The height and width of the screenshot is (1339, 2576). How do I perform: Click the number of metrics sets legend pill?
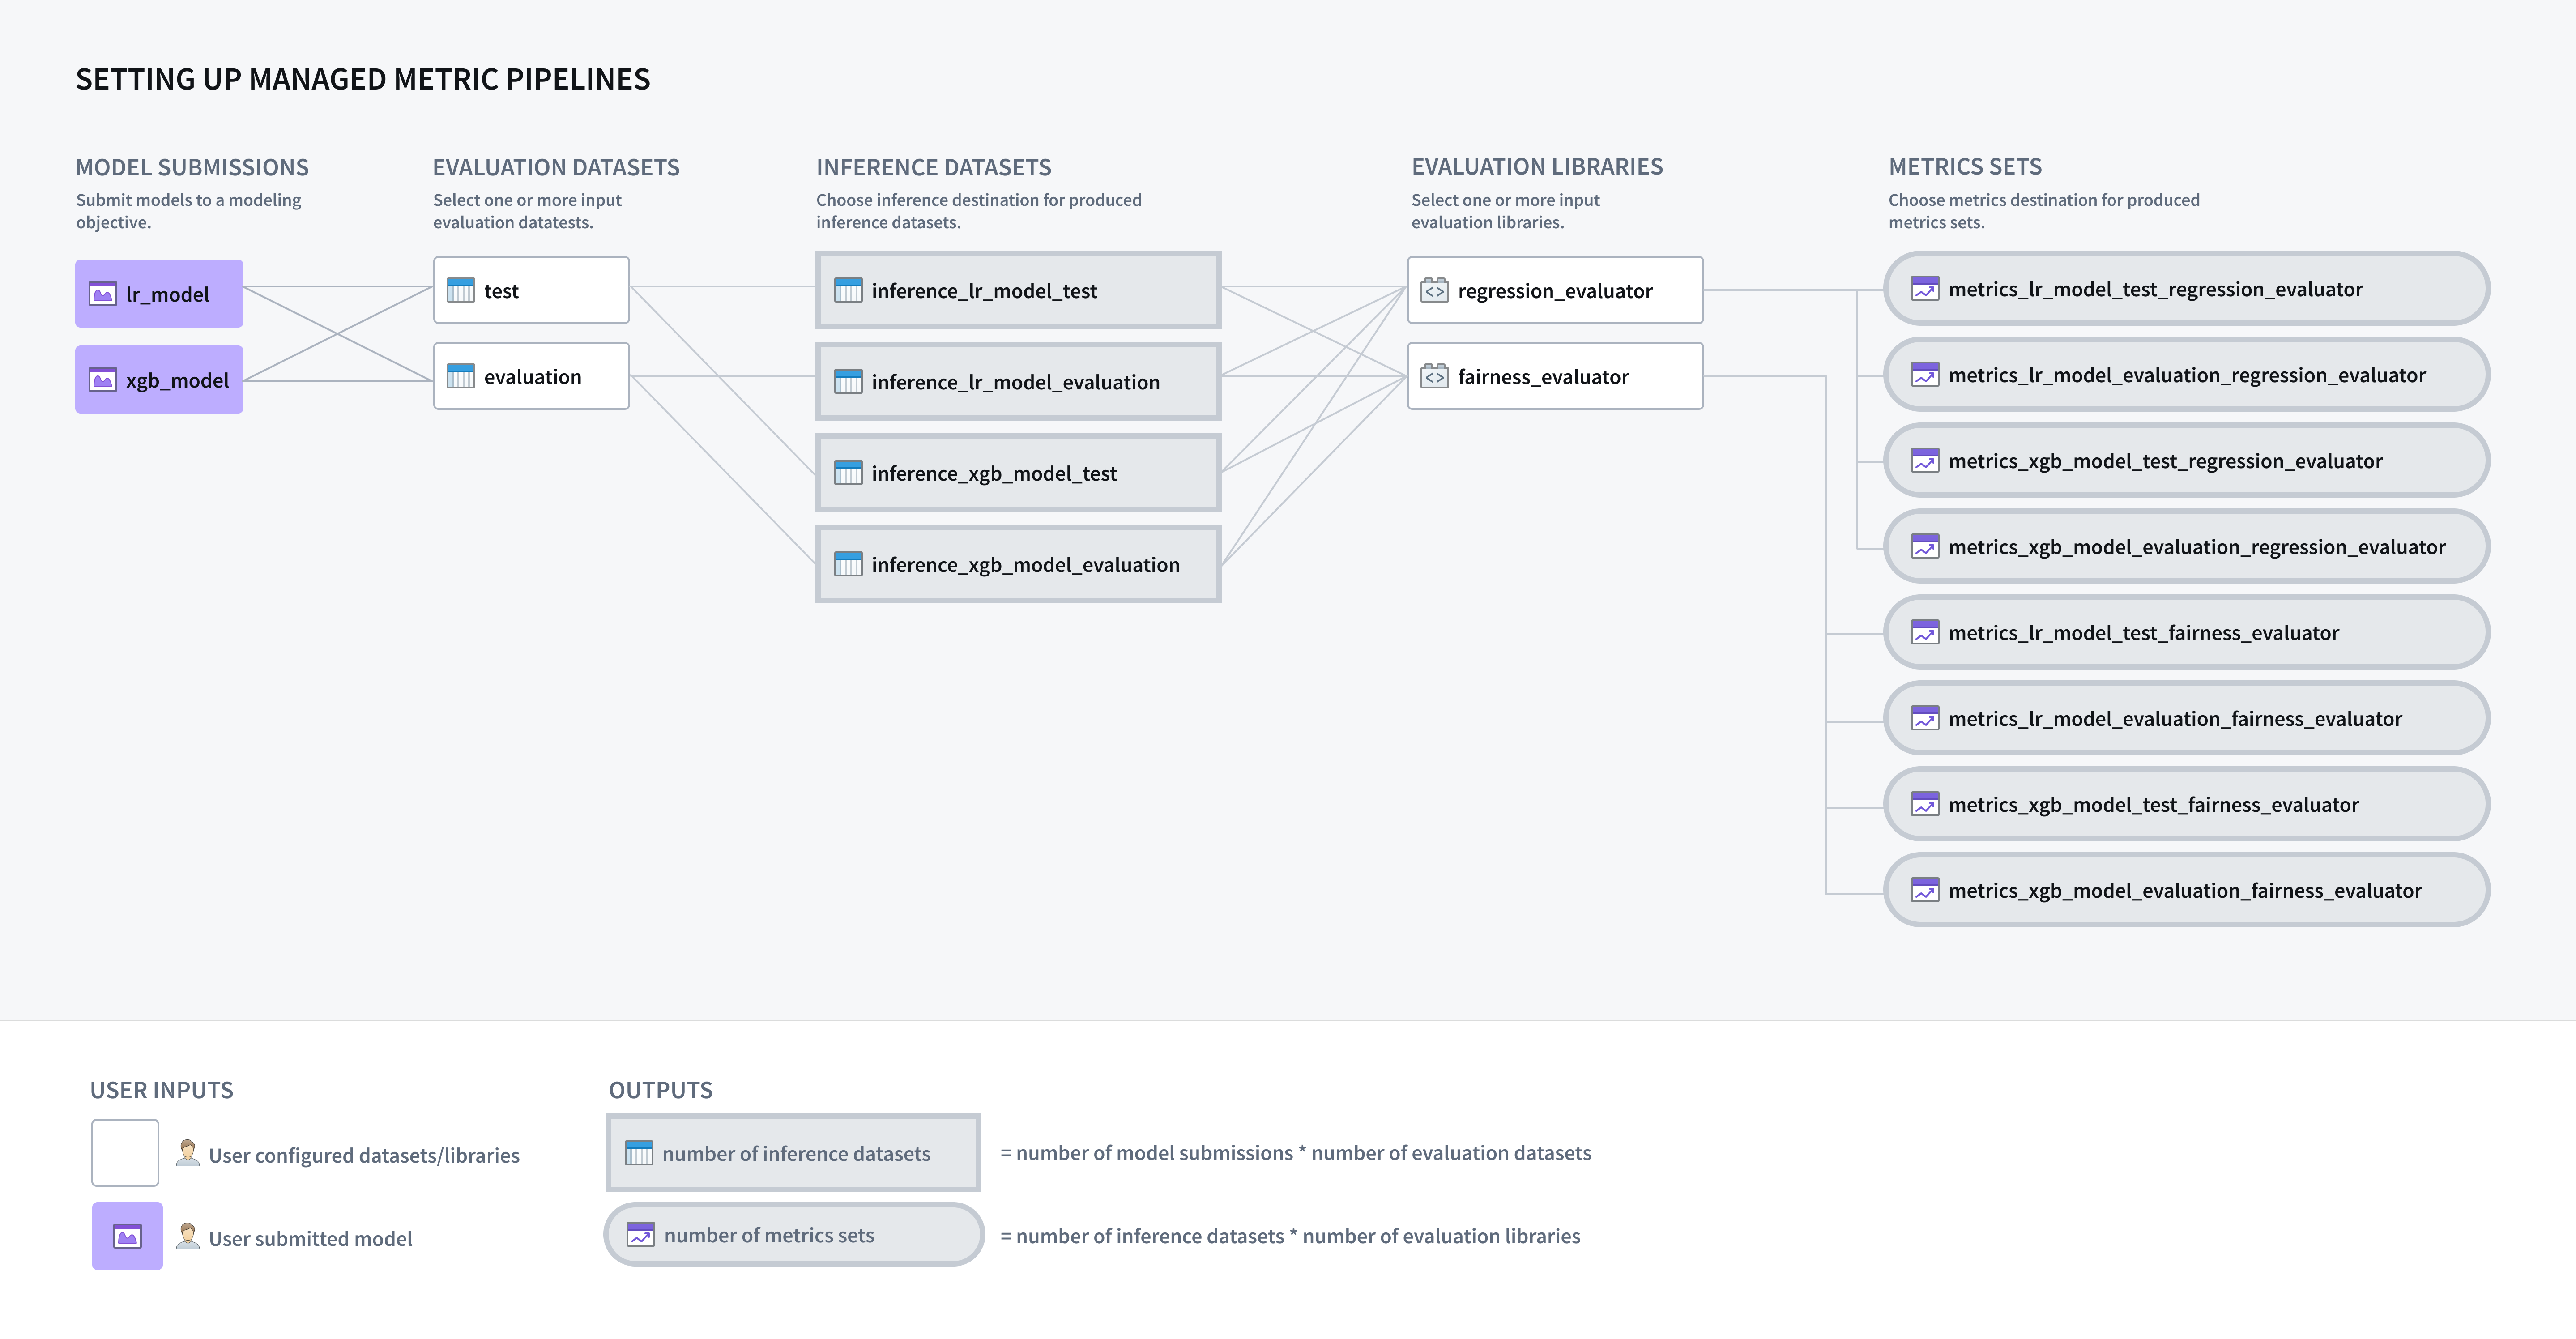794,1235
